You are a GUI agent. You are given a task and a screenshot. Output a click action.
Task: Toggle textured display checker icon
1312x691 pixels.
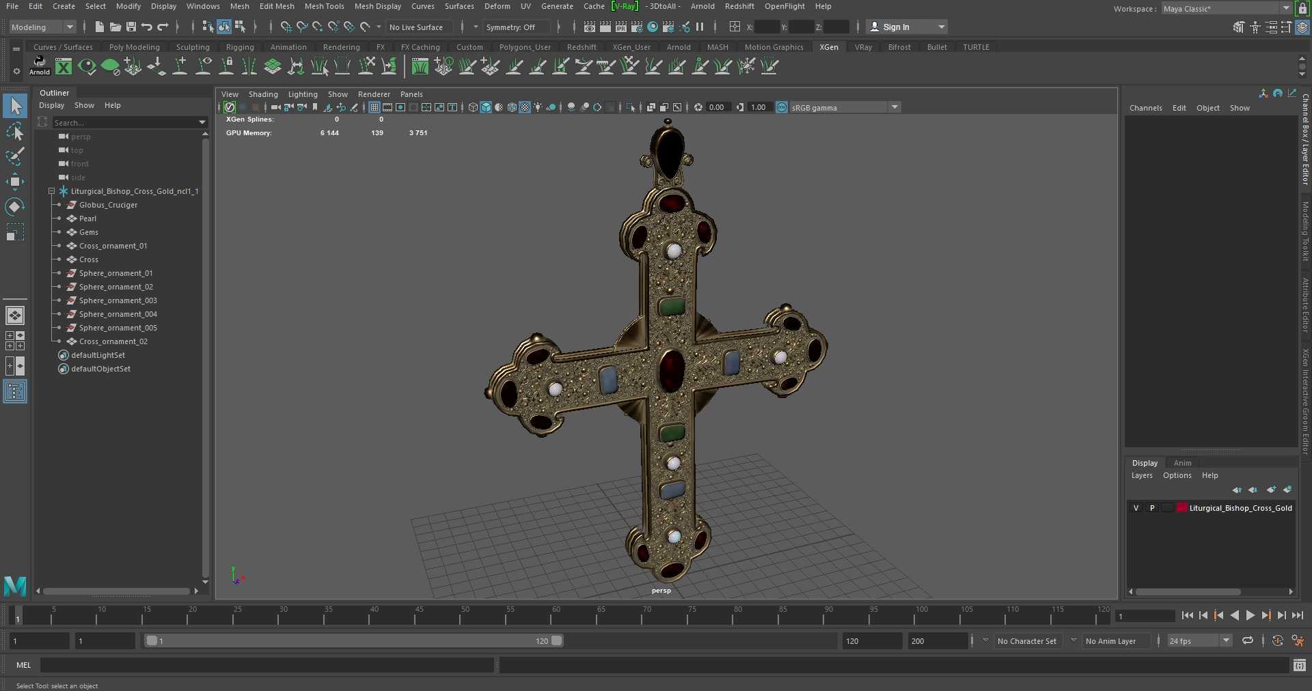click(525, 107)
